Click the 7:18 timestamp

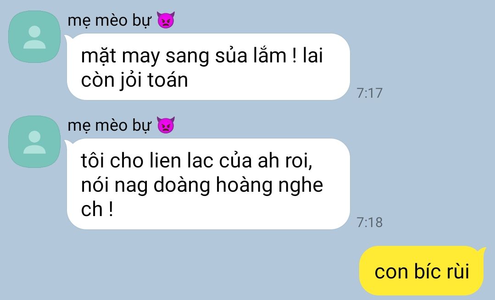tap(369, 222)
